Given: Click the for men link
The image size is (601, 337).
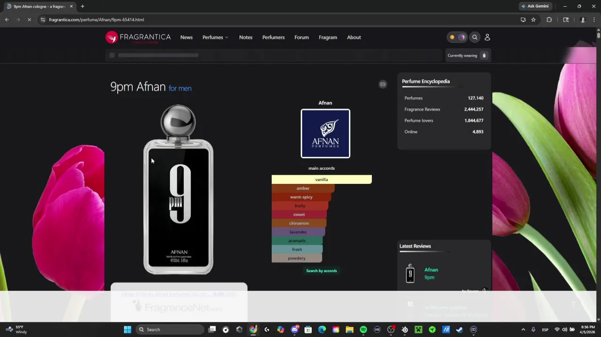Looking at the screenshot, I should (x=180, y=88).
